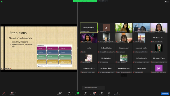The width and height of the screenshot is (170, 96).
Task: Select Halimatus Sadiah's bridge picture tile
Action: pyautogui.click(x=141, y=38)
